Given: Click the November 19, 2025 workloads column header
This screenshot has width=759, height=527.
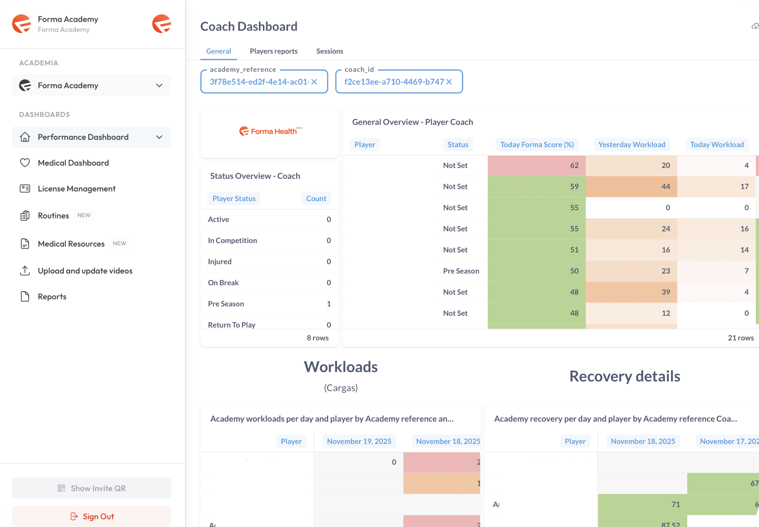Looking at the screenshot, I should point(359,441).
